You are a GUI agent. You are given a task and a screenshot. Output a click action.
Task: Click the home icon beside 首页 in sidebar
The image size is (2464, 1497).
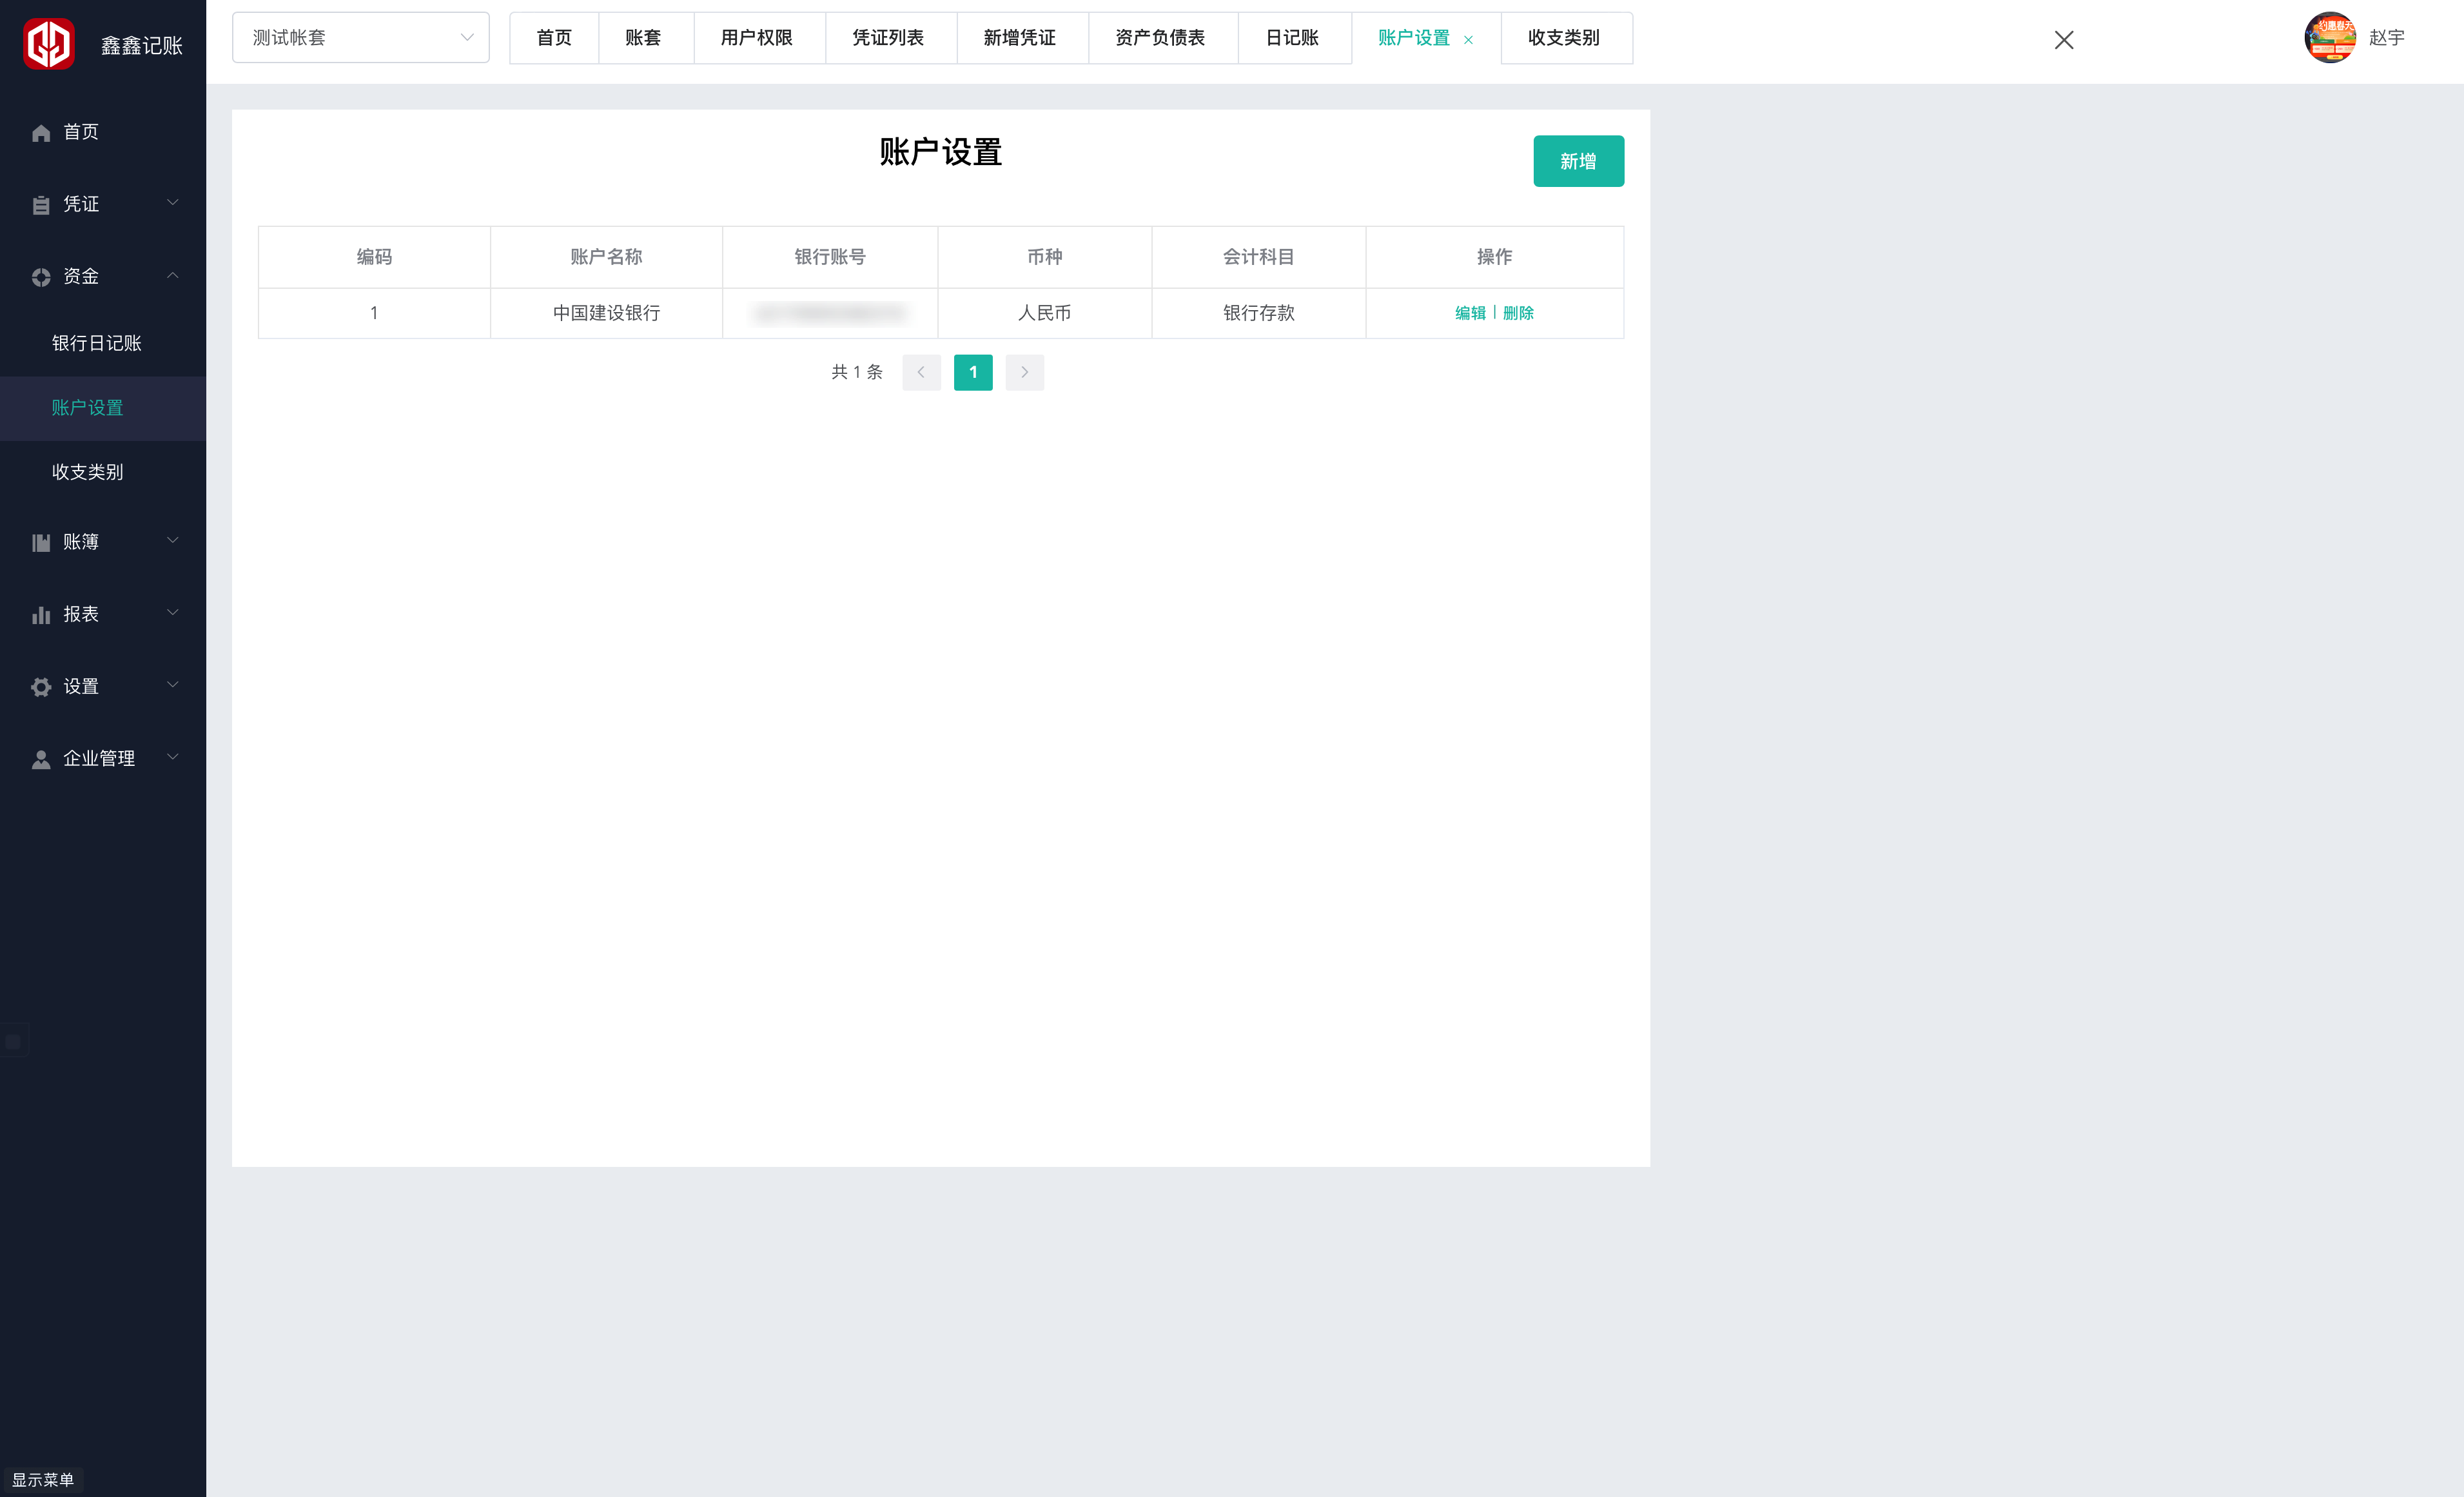pyautogui.click(x=41, y=133)
